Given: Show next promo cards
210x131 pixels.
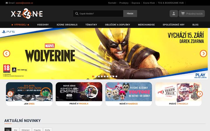Looking at the screenshot, I should (200, 94).
